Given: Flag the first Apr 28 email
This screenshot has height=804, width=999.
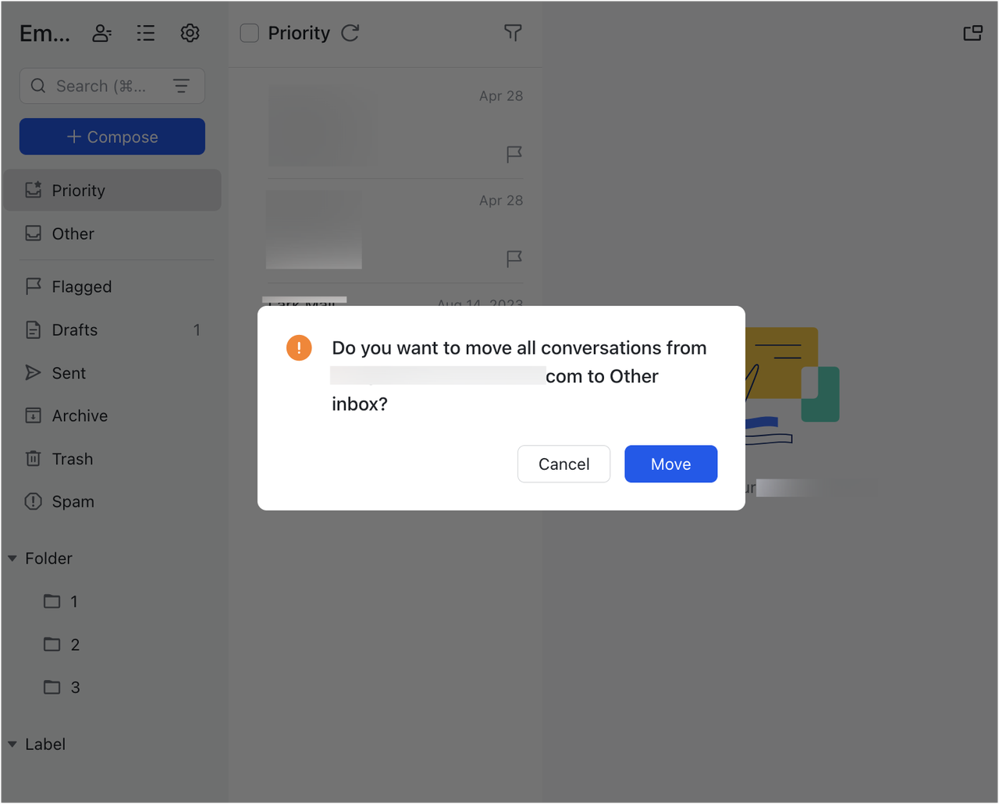Looking at the screenshot, I should [x=513, y=155].
